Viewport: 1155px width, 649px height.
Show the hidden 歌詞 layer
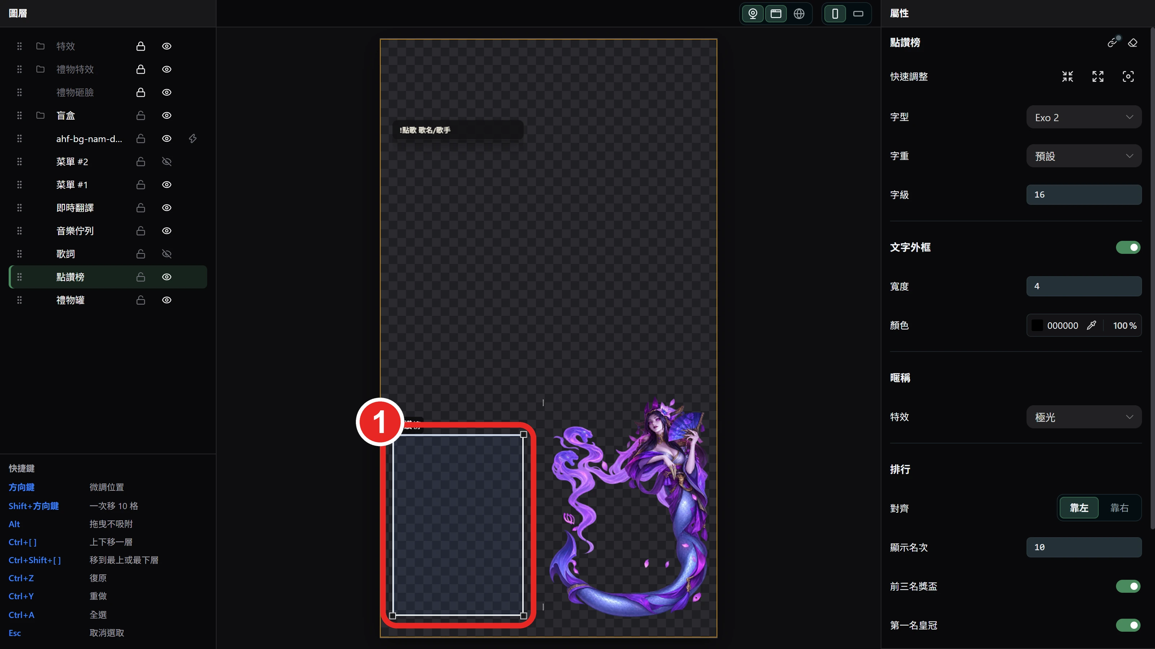[167, 254]
